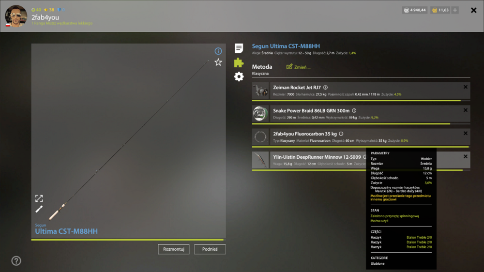Click the silver coins balance 4 940,44
484x272 pixels.
[415, 10]
